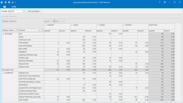Click the City field filter icon
Viewport: 183px width, 103px height.
(x=63, y=21)
